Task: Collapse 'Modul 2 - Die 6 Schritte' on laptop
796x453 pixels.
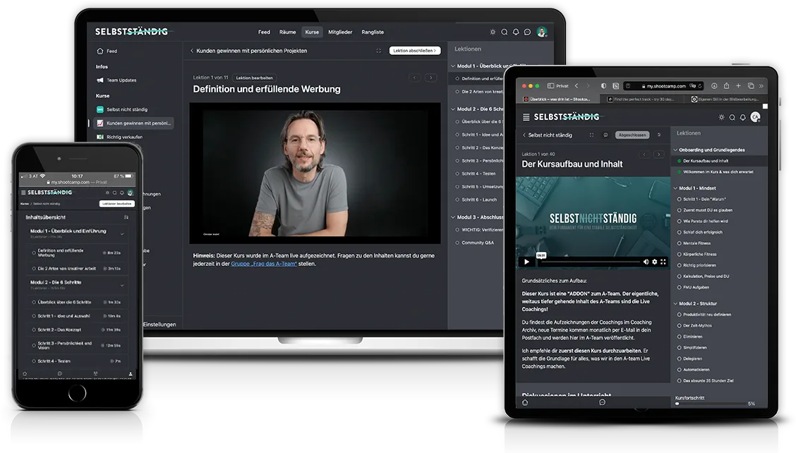Action: point(453,109)
